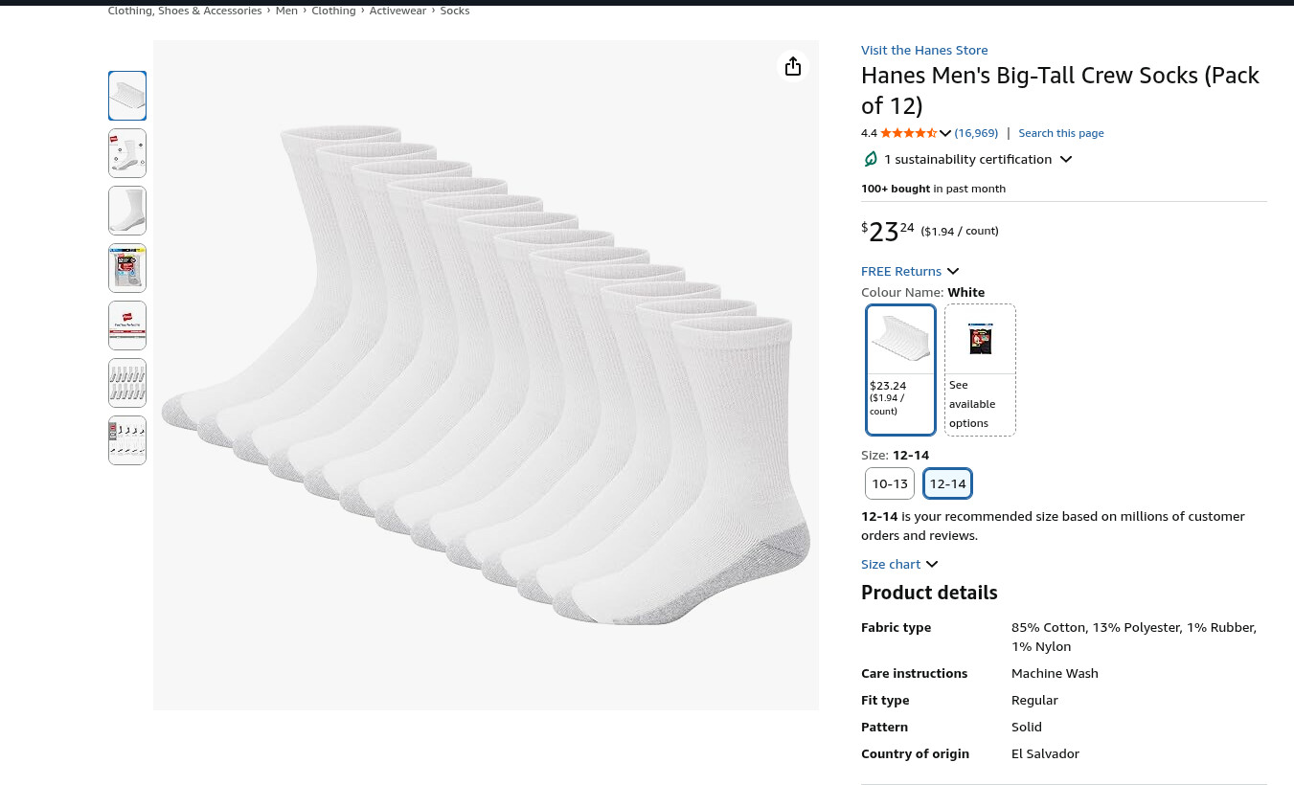
Task: Click the share icon on product image
Action: [793, 66]
